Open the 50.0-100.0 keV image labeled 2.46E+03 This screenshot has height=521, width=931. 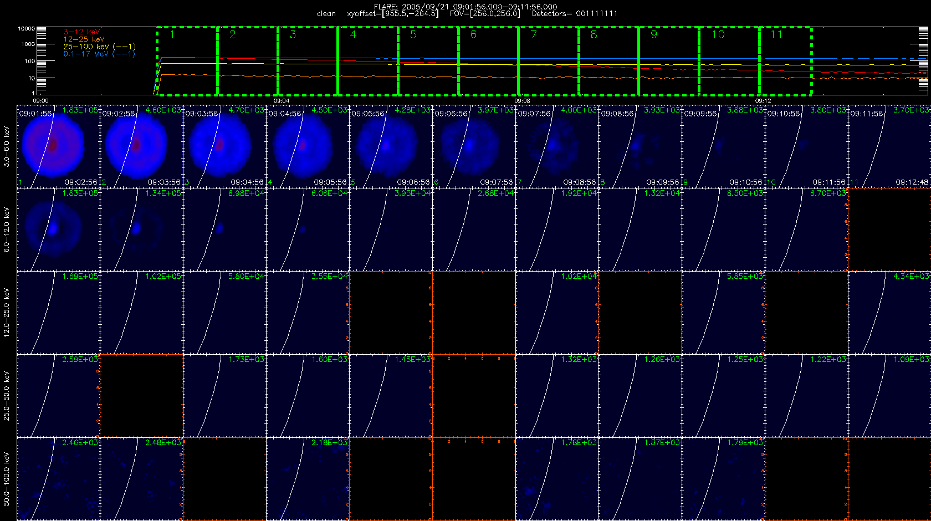click(x=58, y=478)
